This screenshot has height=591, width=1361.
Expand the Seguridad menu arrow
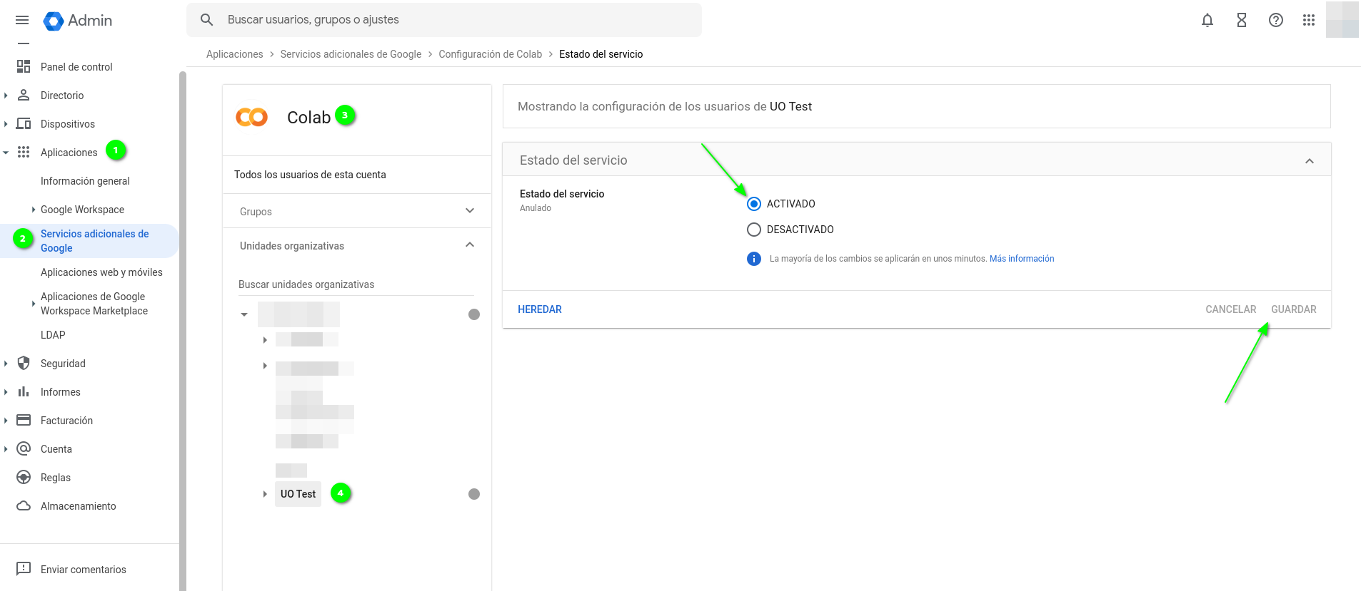tap(6, 363)
